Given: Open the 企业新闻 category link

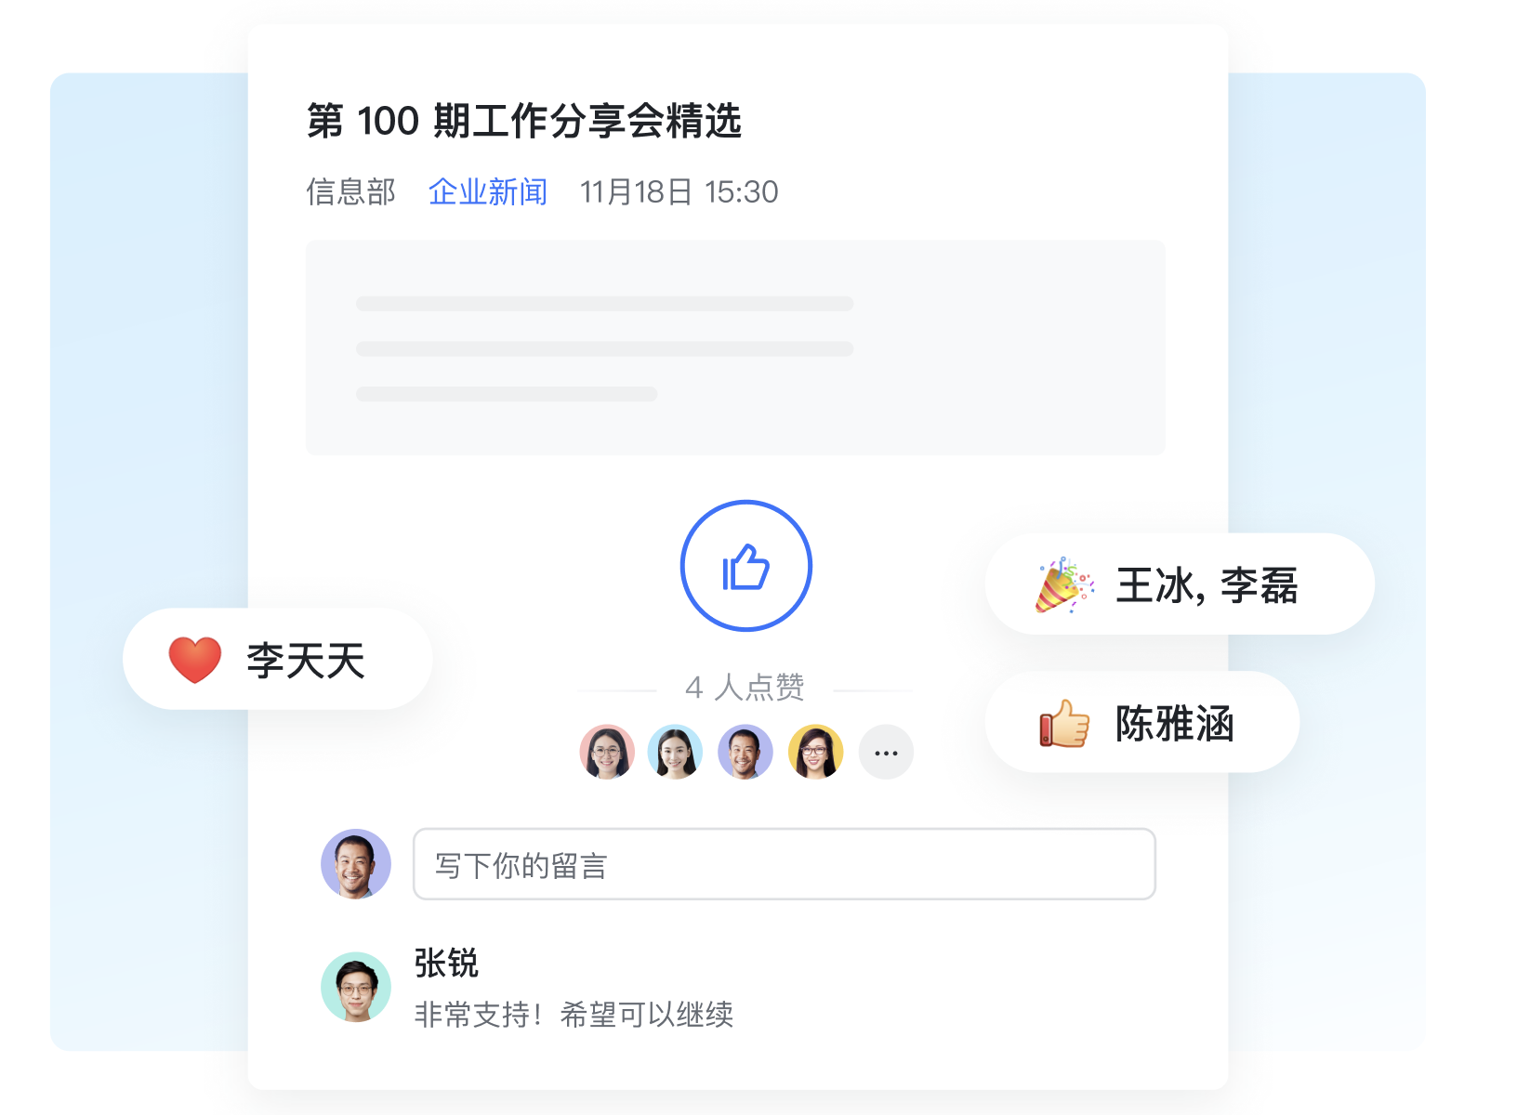Looking at the screenshot, I should 488,191.
